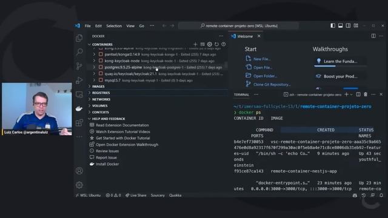The height and width of the screenshot is (218, 388).
Task: Open Containers settings gear icon
Action: (x=210, y=44)
